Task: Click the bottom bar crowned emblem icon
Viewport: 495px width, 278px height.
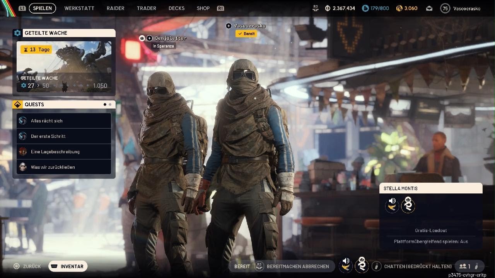Action: click(362, 265)
